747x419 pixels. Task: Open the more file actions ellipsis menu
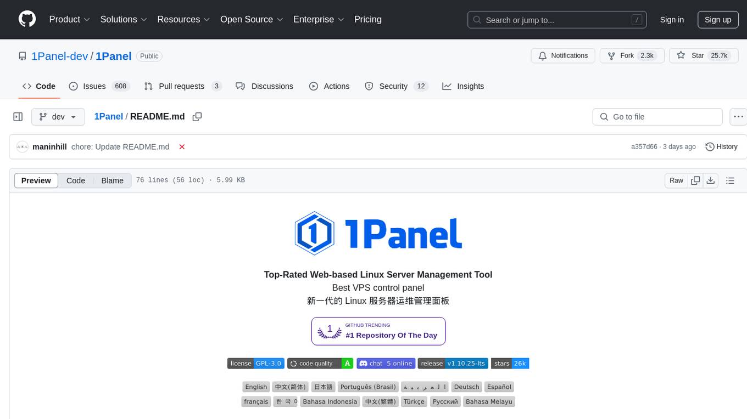[x=738, y=117]
